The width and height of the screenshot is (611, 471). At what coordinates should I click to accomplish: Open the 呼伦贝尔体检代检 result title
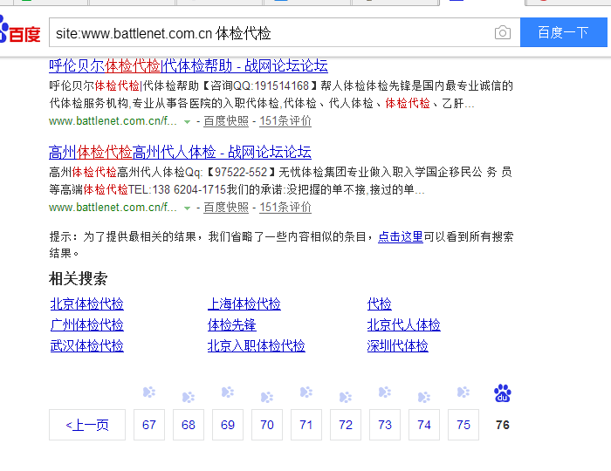tap(189, 65)
